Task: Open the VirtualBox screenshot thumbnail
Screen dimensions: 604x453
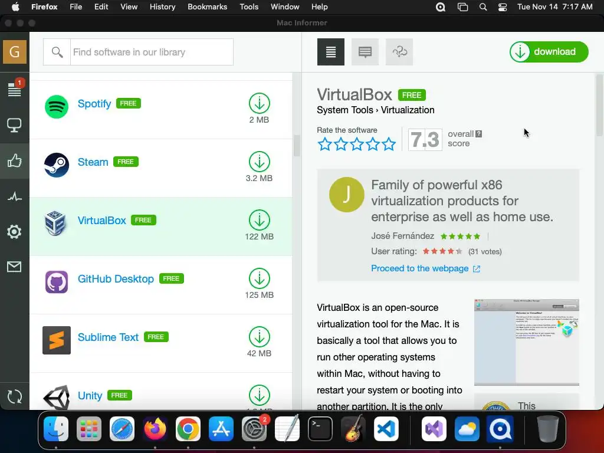Action: pyautogui.click(x=527, y=342)
